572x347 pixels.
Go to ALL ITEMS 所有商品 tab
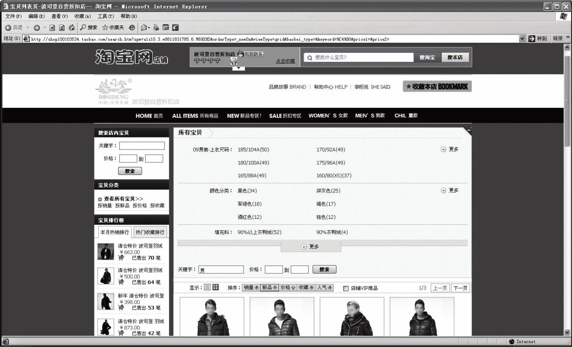195,116
